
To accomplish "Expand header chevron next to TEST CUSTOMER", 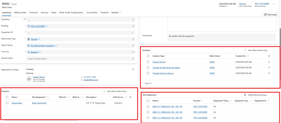I will pos(274,4).
